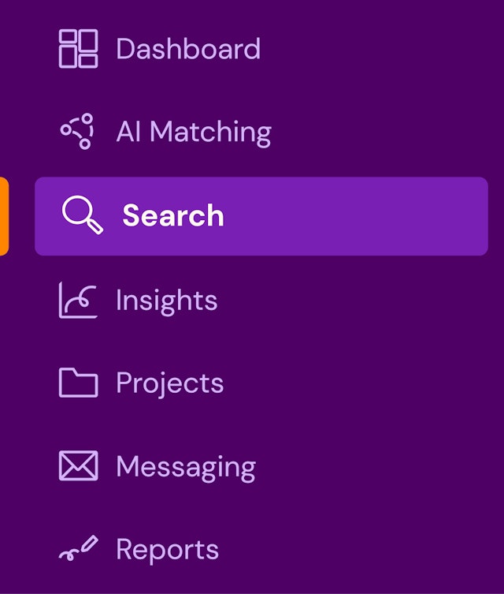The image size is (504, 594).
Task: Click the Projects folder icon
Action: (78, 383)
